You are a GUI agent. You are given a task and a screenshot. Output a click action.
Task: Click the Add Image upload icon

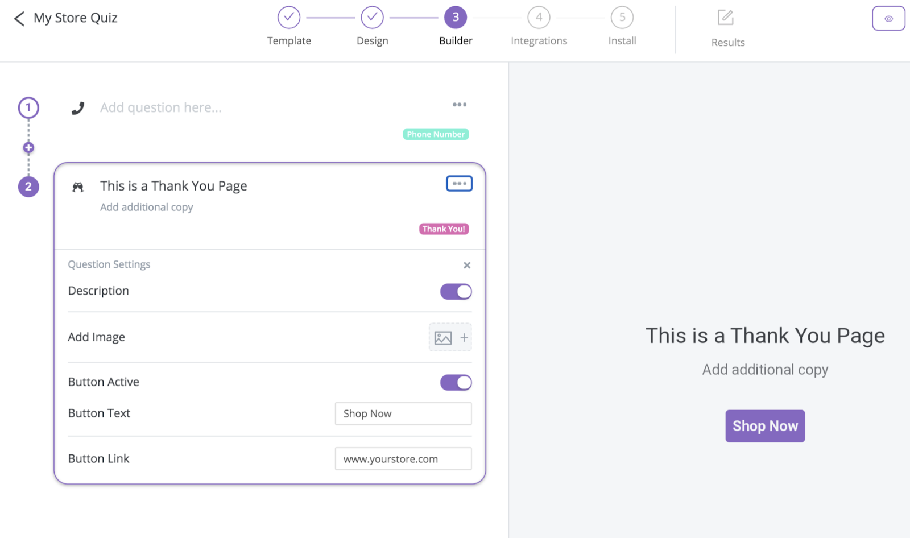(x=450, y=338)
